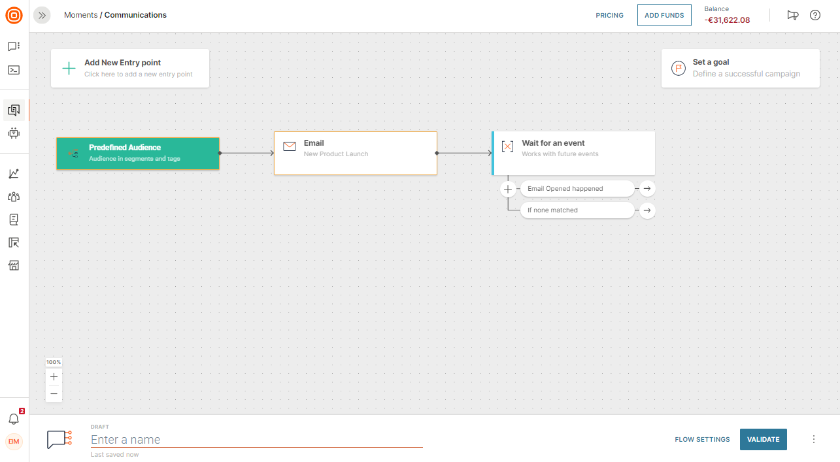Open the announcements megaphone icon

click(793, 15)
